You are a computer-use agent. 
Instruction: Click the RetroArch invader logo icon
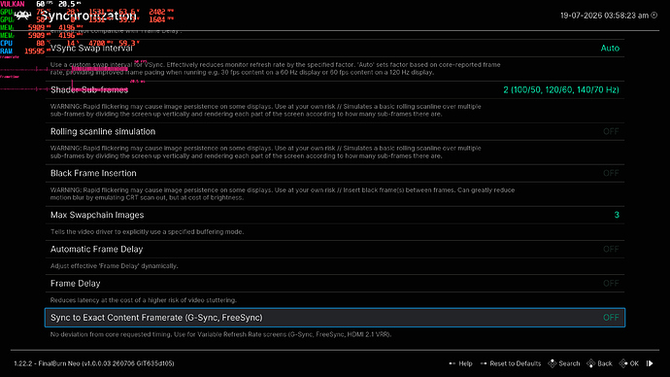pos(22,16)
